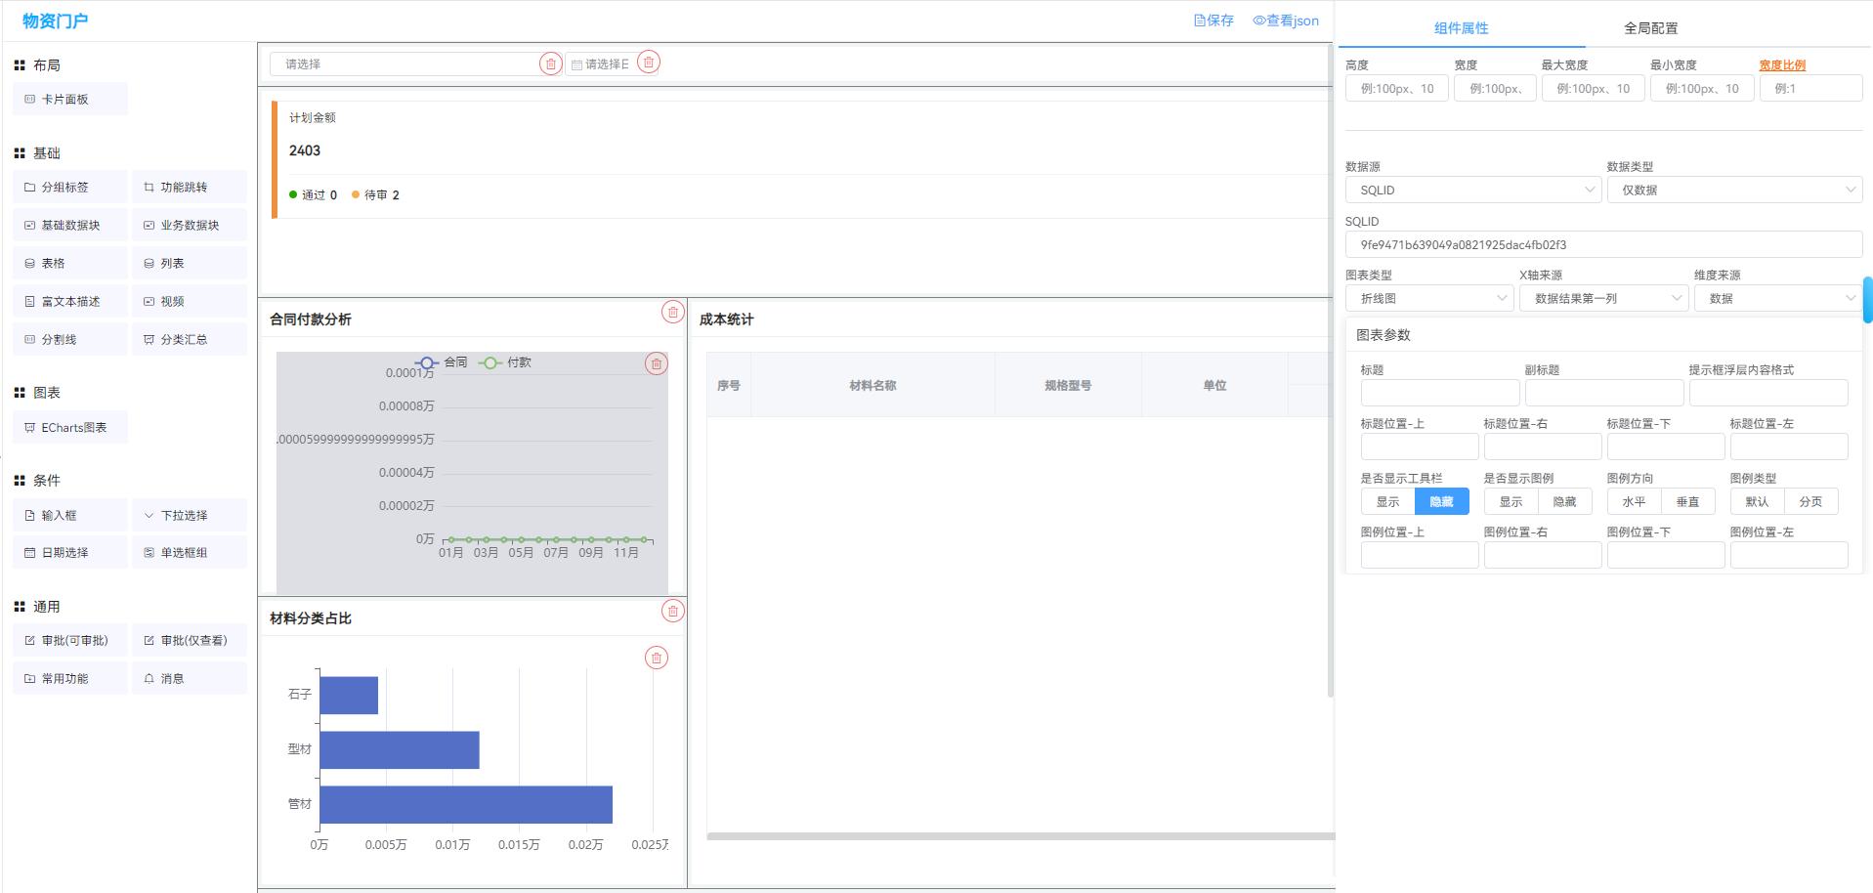
Task: Open the 查看json link
Action: coord(1286,21)
